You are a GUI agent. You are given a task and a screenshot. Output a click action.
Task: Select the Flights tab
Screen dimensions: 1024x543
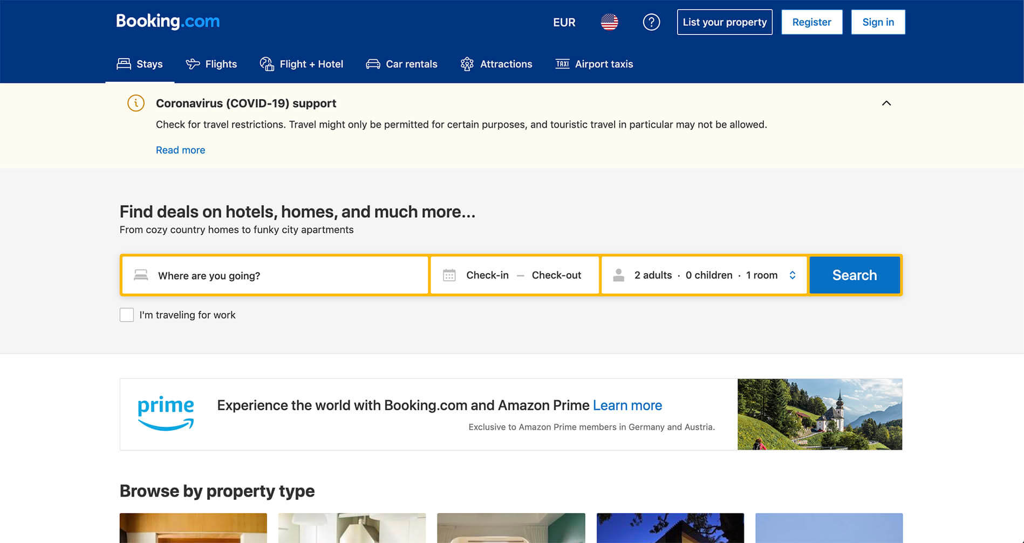point(211,64)
